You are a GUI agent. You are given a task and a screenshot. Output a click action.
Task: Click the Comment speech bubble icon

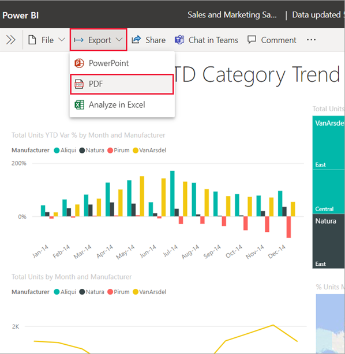[x=252, y=40]
